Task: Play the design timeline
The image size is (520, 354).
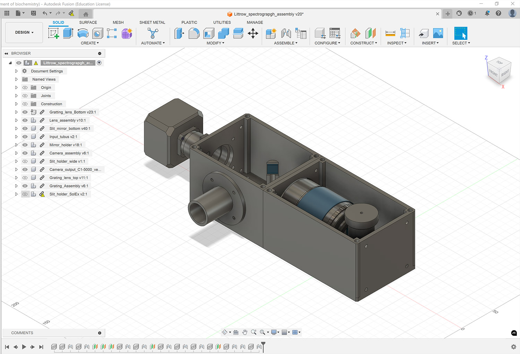Action: click(24, 347)
